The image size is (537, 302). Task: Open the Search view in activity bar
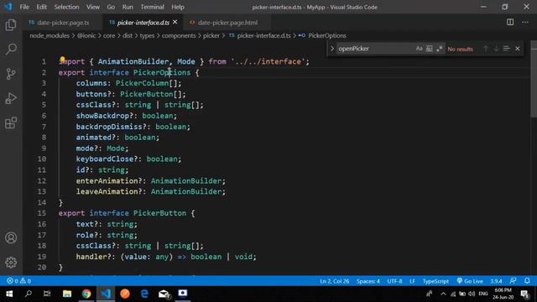coord(11,49)
